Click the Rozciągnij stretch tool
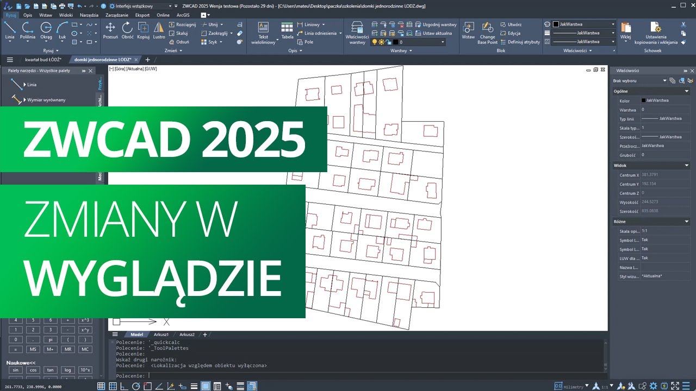 point(182,25)
